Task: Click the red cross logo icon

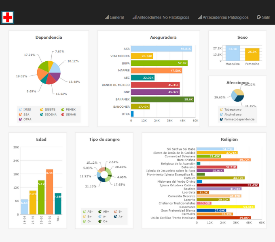Action: (x=7, y=17)
